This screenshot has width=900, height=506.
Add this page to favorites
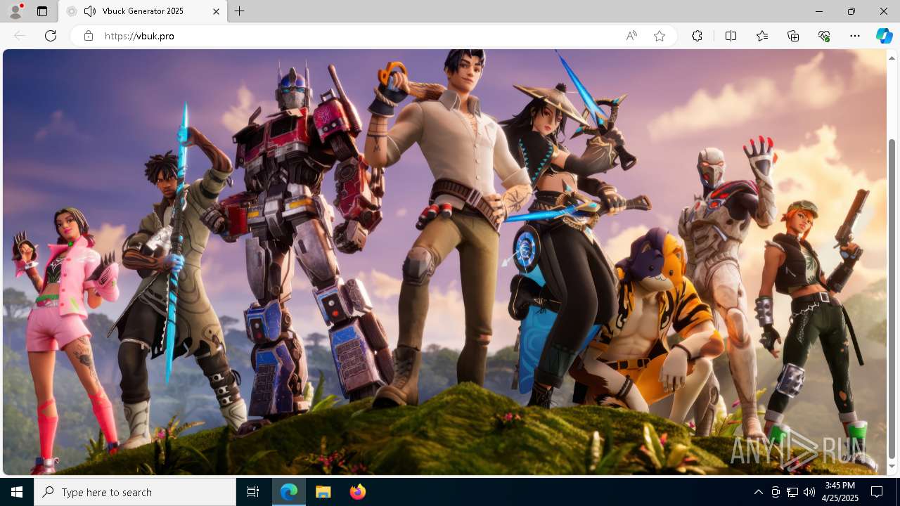click(x=660, y=36)
